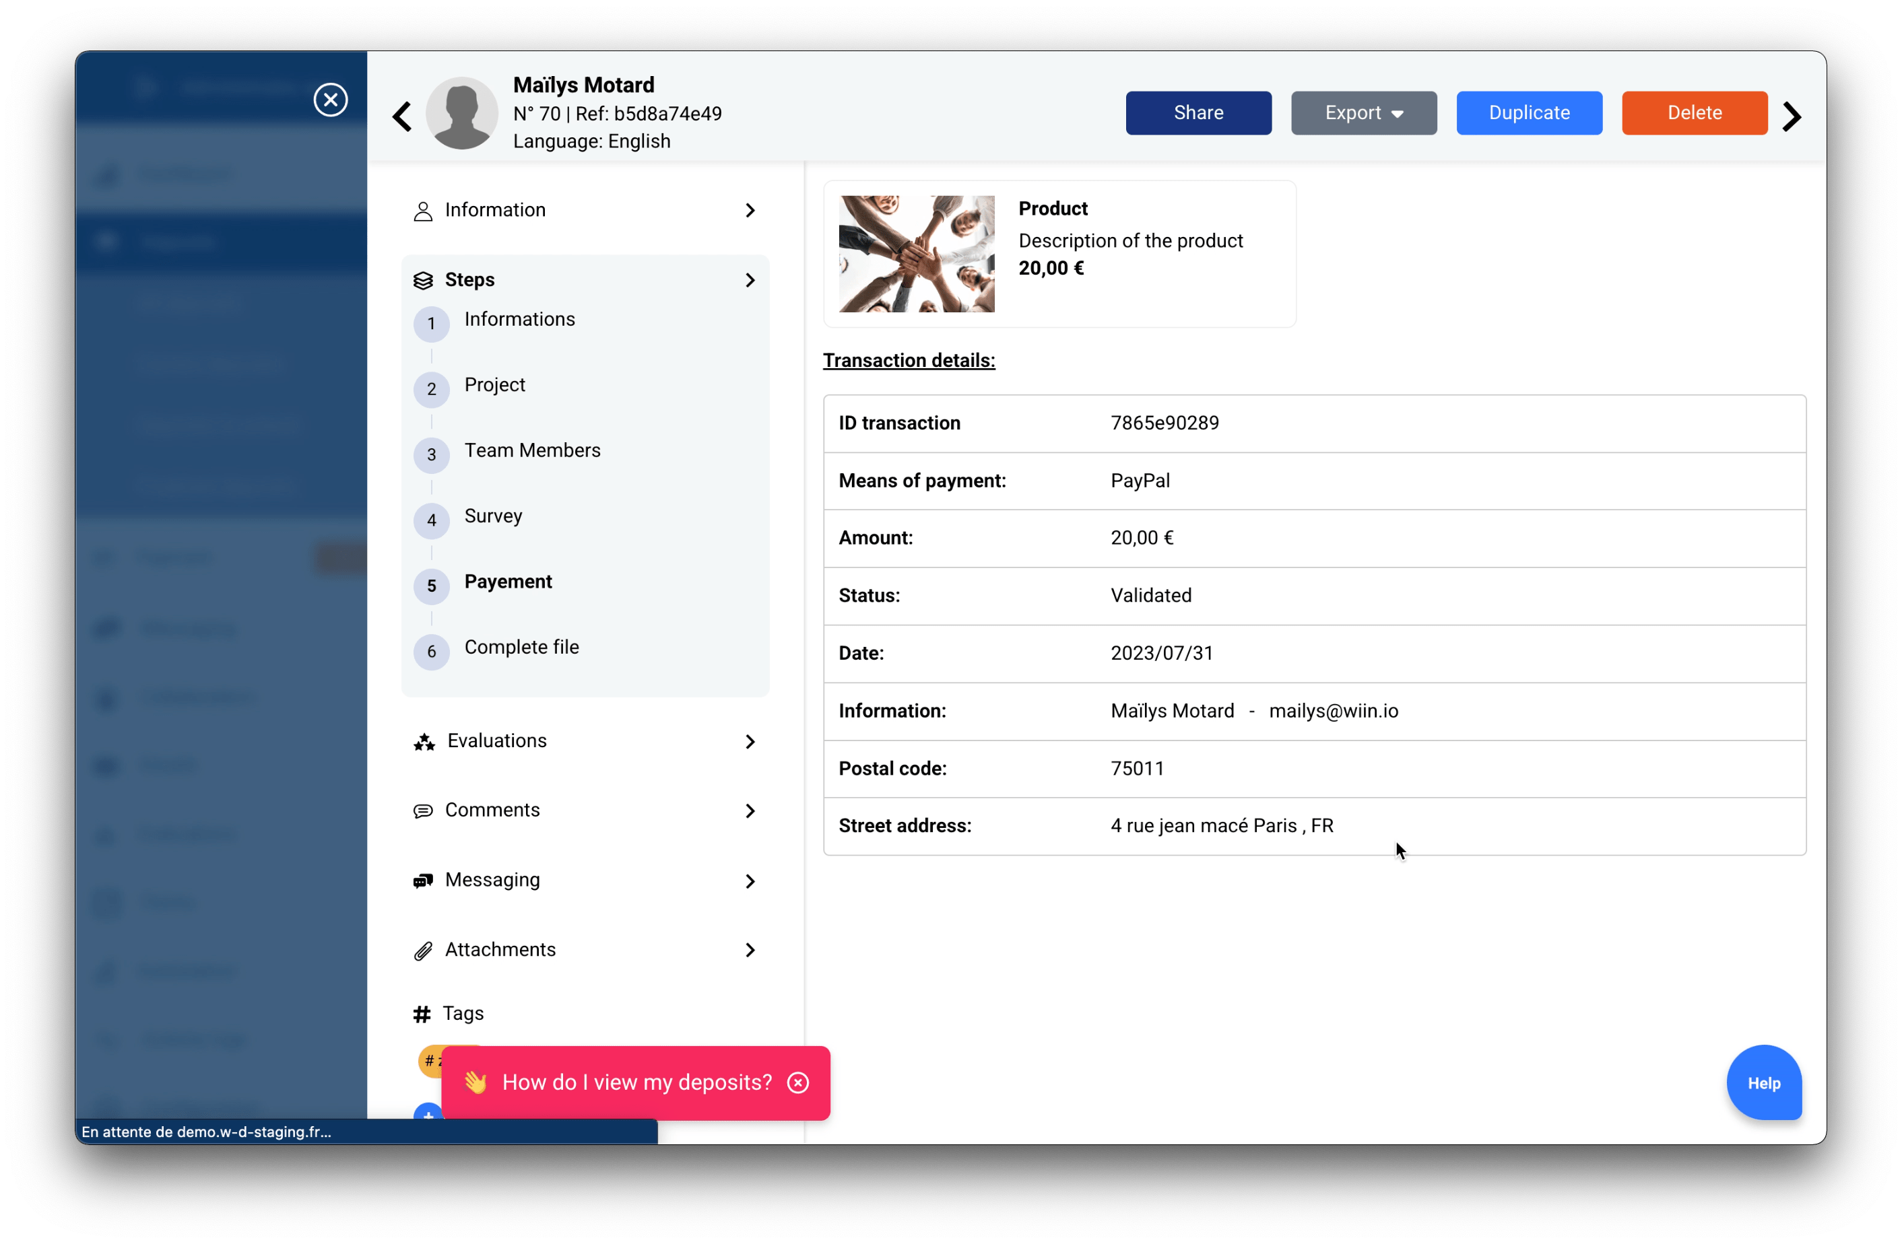1902x1244 pixels.
Task: Close the applicant panel with X icon
Action: pos(330,100)
